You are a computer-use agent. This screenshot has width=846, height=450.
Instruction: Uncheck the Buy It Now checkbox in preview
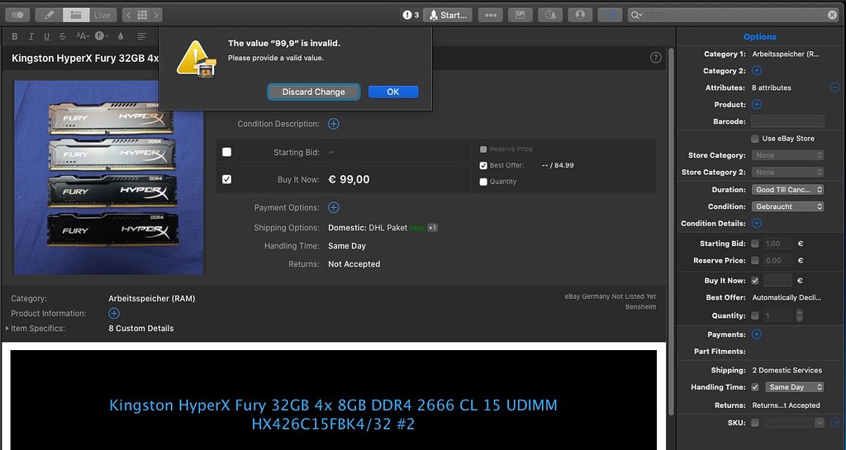coord(226,179)
